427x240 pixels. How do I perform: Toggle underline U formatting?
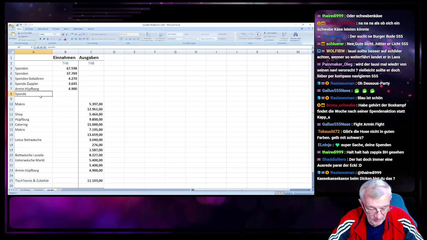pyautogui.click(x=47, y=39)
